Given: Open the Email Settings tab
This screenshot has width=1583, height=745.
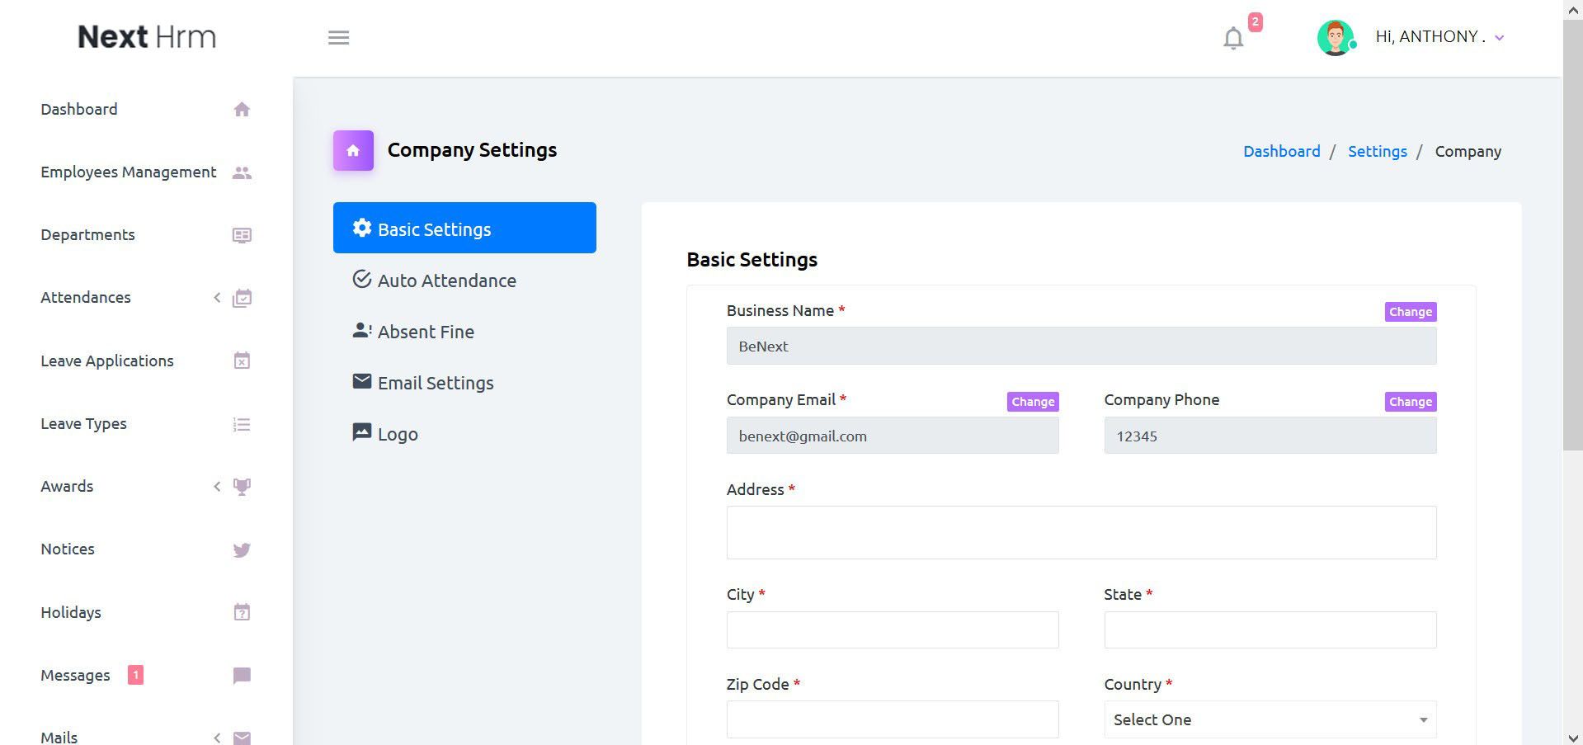Looking at the screenshot, I should [x=435, y=383].
